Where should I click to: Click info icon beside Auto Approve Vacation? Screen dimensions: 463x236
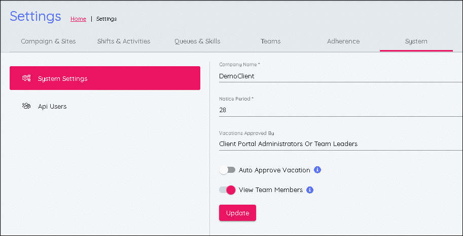[x=317, y=170]
